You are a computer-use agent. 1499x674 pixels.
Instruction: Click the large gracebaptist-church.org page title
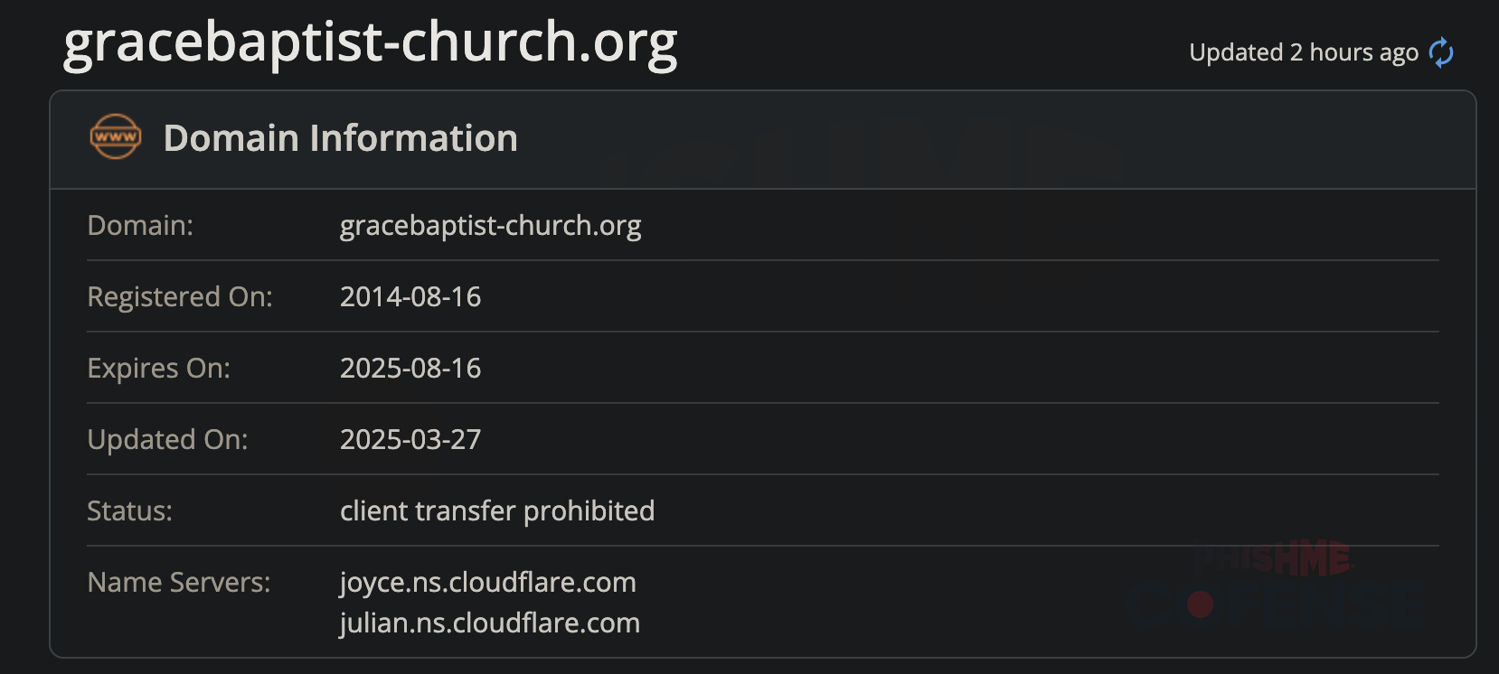point(370,42)
